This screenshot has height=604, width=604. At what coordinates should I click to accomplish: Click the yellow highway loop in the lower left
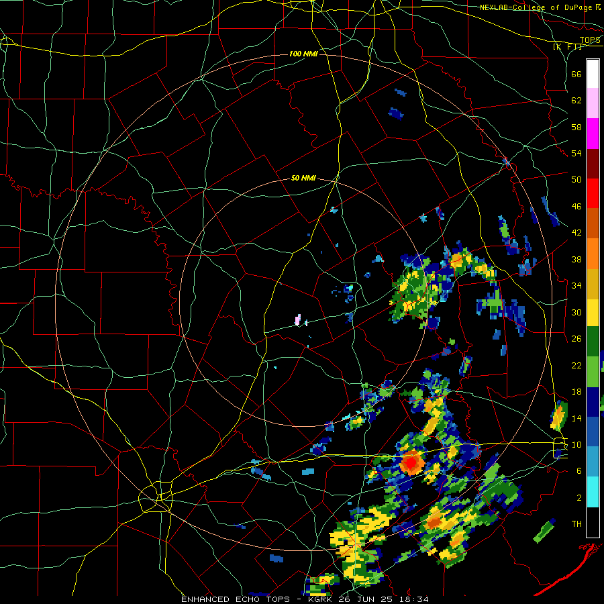click(x=155, y=497)
